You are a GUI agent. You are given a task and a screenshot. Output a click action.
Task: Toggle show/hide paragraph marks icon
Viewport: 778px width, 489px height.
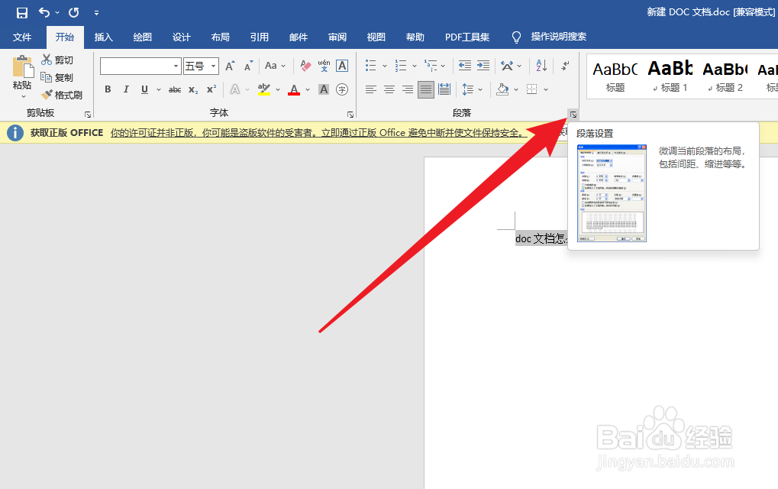[x=565, y=65]
